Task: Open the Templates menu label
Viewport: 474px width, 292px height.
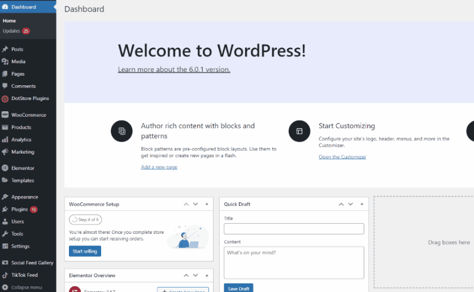Action: click(x=23, y=181)
